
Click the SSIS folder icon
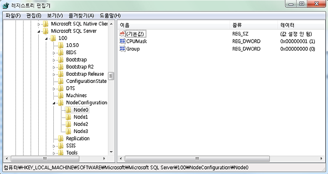61,146
